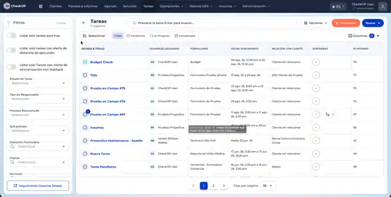
Task: Add subtask to Tarea Pendiente row
Action: pyautogui.click(x=316, y=167)
